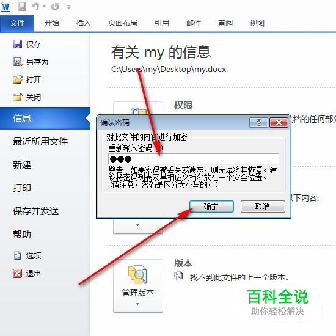Image resolution: width=336 pixels, height=336 pixels.
Task: Click the 版本 heading text
Action: point(183,263)
